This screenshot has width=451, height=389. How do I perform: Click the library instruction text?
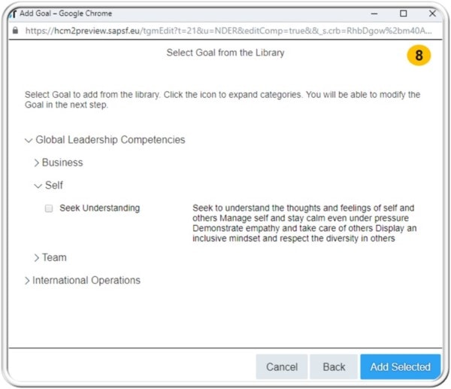click(x=222, y=99)
